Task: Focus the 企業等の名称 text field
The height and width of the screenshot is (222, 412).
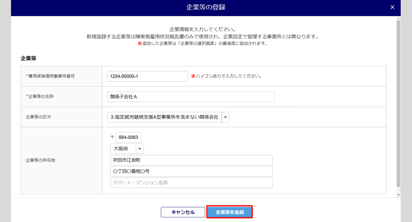Action: 191,97
